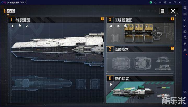Select the three-ship squadron icon
The height and width of the screenshot is (107, 188).
pos(27,26)
